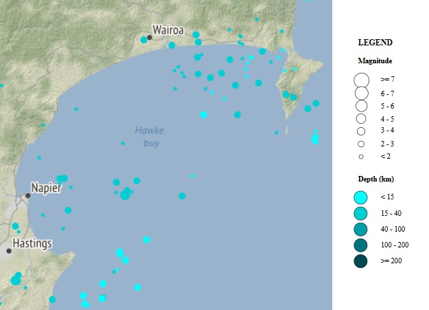
Task: Click the '< 2' magnitude label text
Action: (x=386, y=156)
